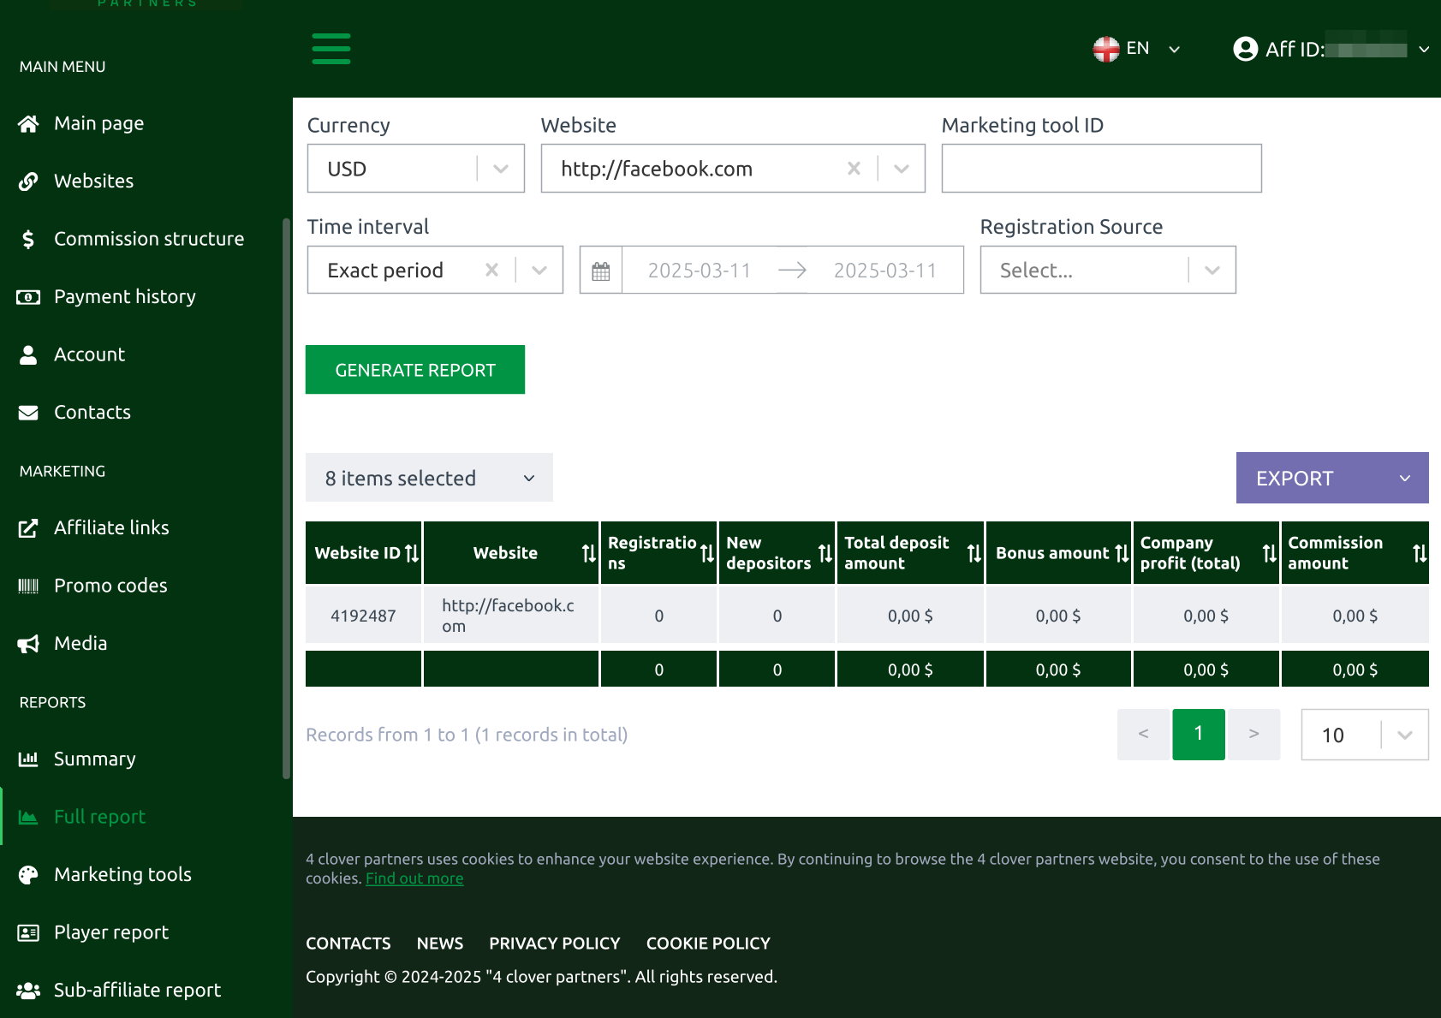Screen dimensions: 1441x1018
Task: Click the home icon beside Main page
Action: point(28,124)
